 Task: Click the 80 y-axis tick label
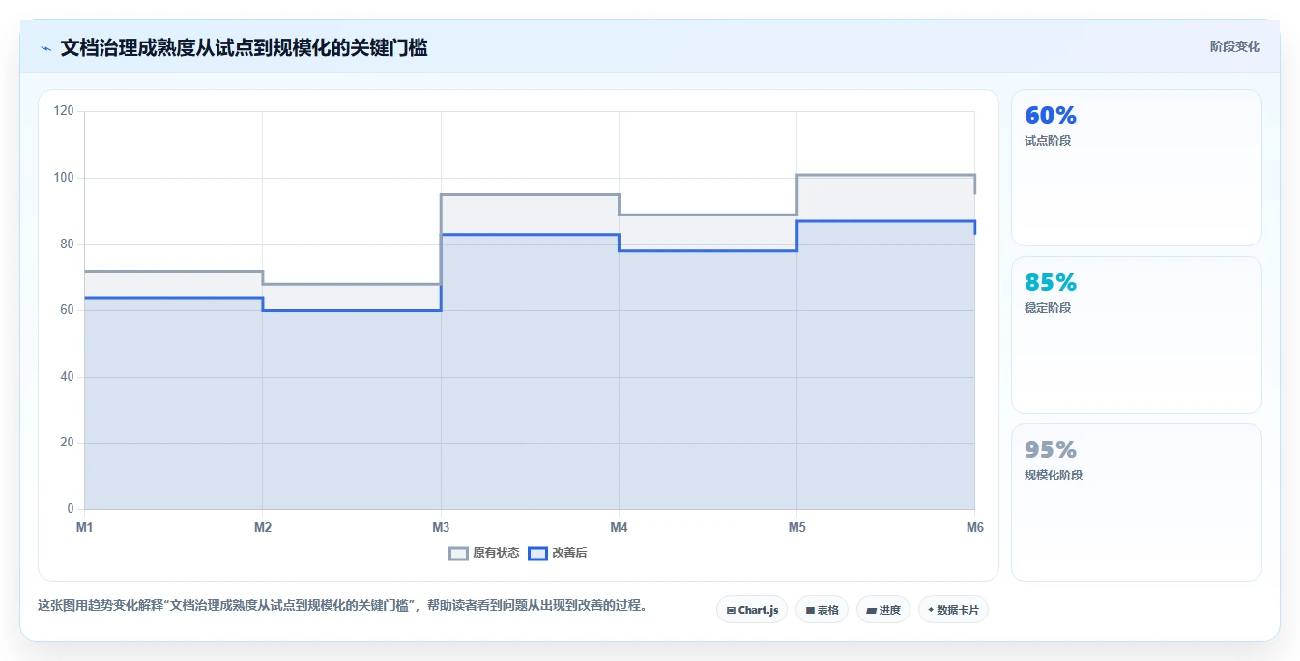[67, 244]
